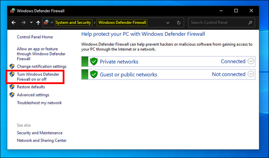This screenshot has width=269, height=158.
Task: Click the firewall icon in address bar
Action: point(46,22)
